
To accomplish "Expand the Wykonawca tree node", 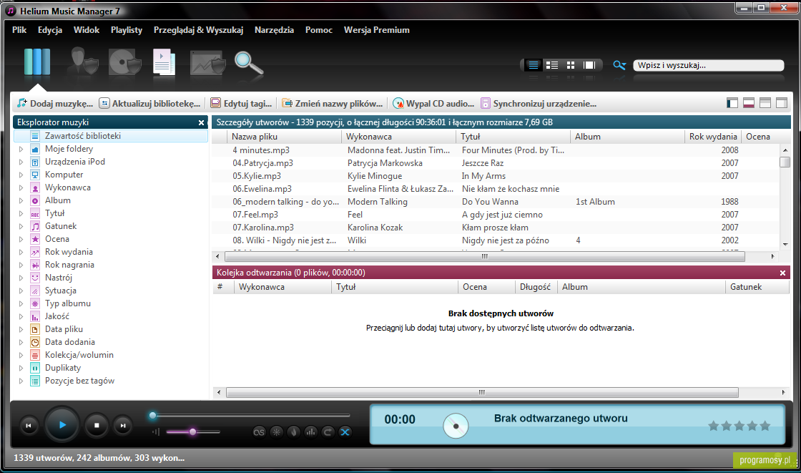I will point(21,187).
